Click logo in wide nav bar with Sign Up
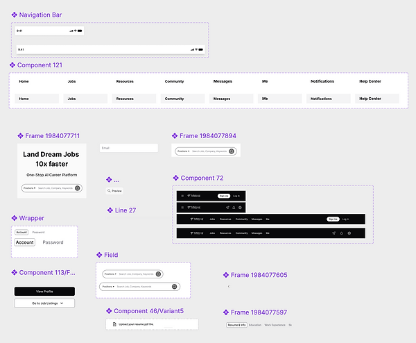The height and width of the screenshot is (343, 416). pos(197,219)
